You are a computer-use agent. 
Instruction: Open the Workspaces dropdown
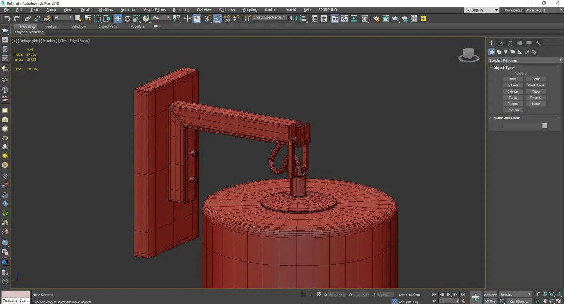[543, 10]
